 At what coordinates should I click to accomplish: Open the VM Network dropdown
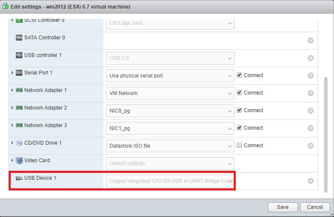[170, 93]
